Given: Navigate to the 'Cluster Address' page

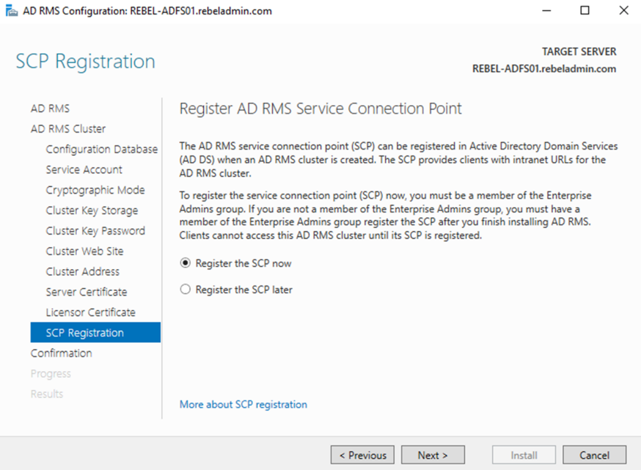Looking at the screenshot, I should click(x=82, y=272).
